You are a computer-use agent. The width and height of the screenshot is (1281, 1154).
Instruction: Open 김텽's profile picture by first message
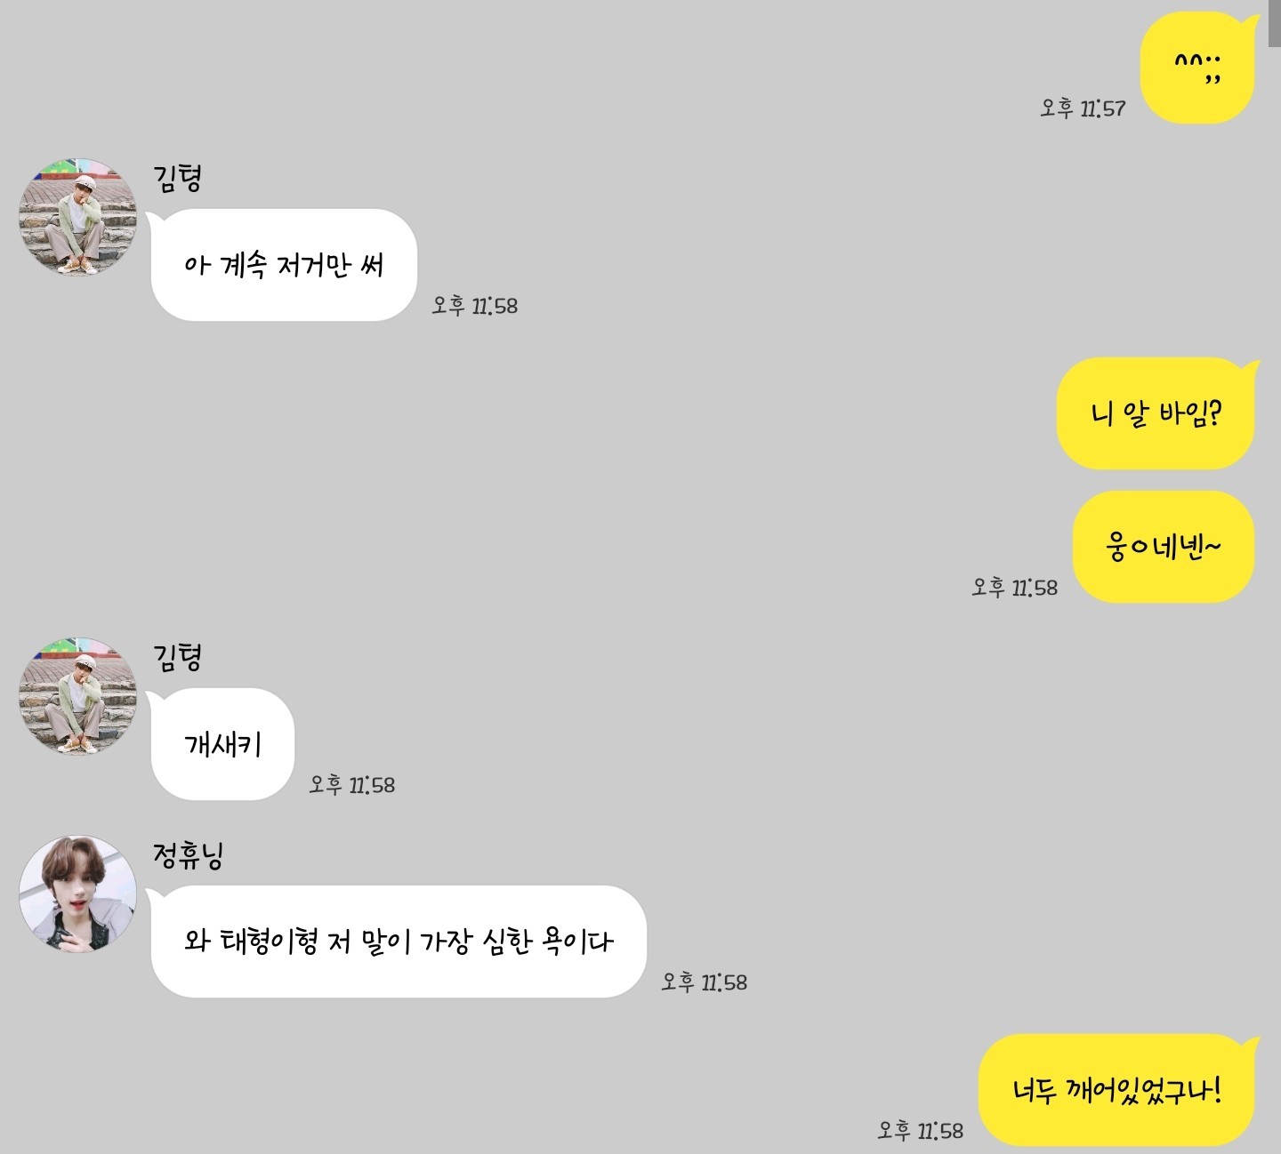(78, 218)
